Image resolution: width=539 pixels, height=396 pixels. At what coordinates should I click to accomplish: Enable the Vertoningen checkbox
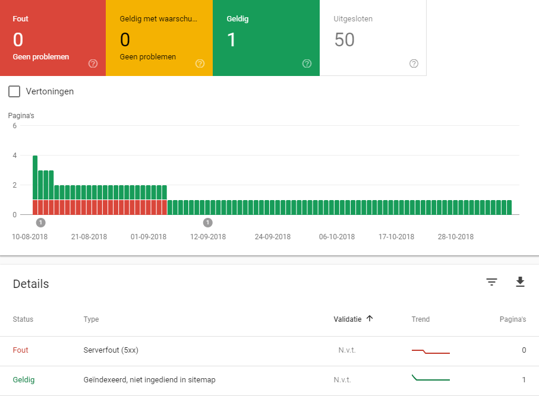(x=14, y=91)
